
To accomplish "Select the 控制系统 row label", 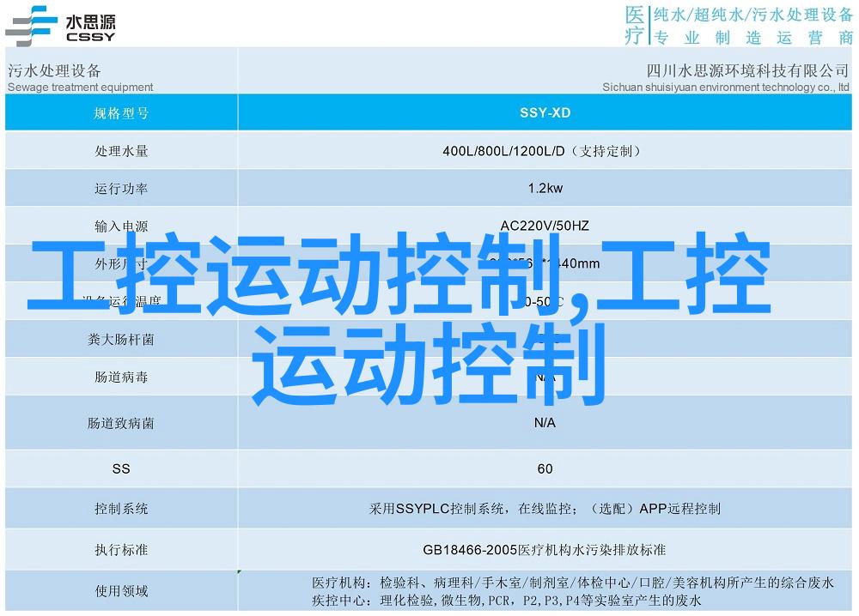I will 121,509.
